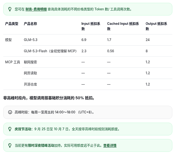Select the Input 抵扣系数 column header
This screenshot has height=155, width=180.
click(x=91, y=26)
